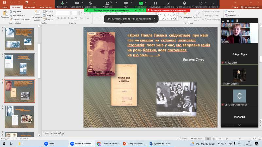Viewport: 262px width, 147px height.
Task: Click Спільний доступ share button
Action: coord(250,7)
